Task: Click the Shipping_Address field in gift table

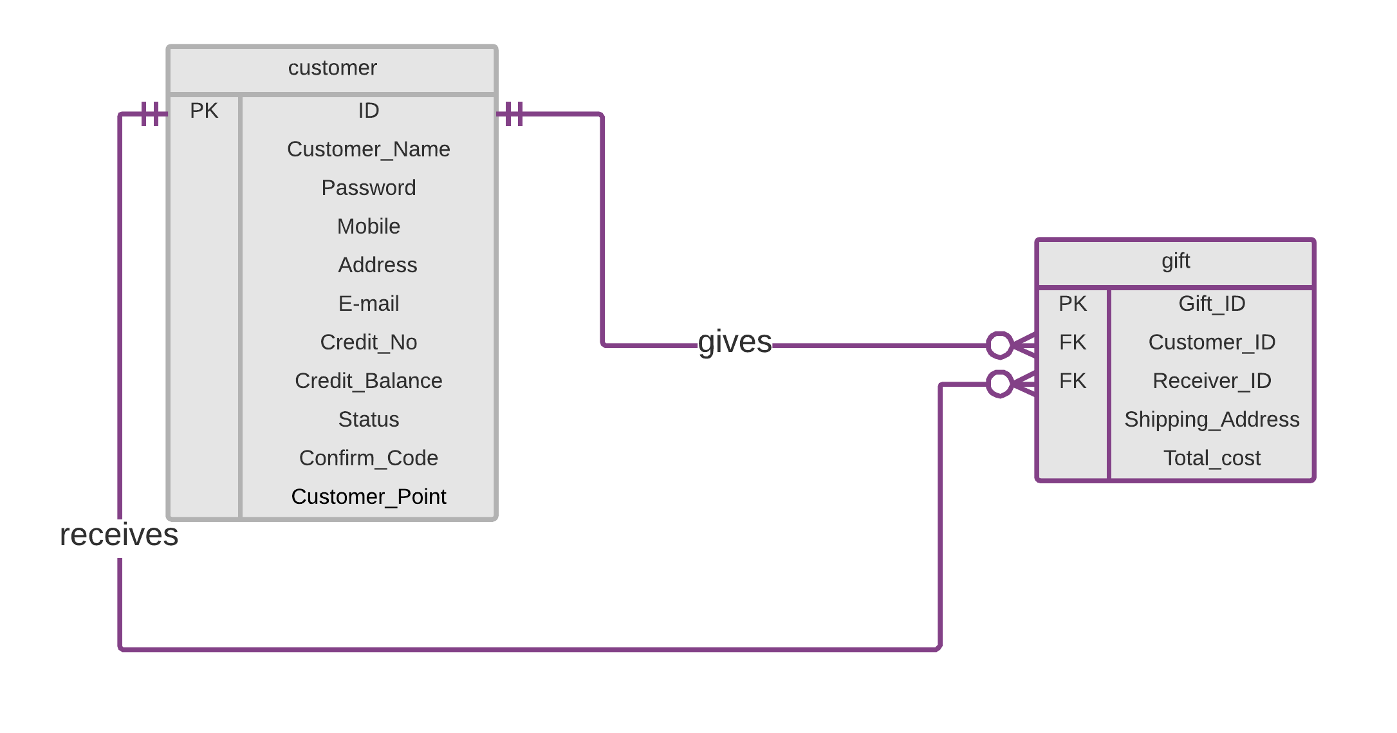Action: click(x=1187, y=421)
